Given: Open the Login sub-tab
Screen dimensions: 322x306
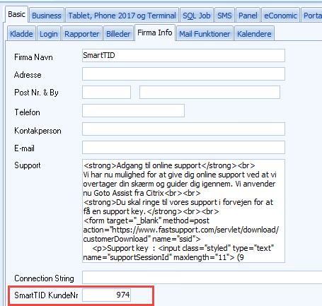Looking at the screenshot, I should pos(49,34).
